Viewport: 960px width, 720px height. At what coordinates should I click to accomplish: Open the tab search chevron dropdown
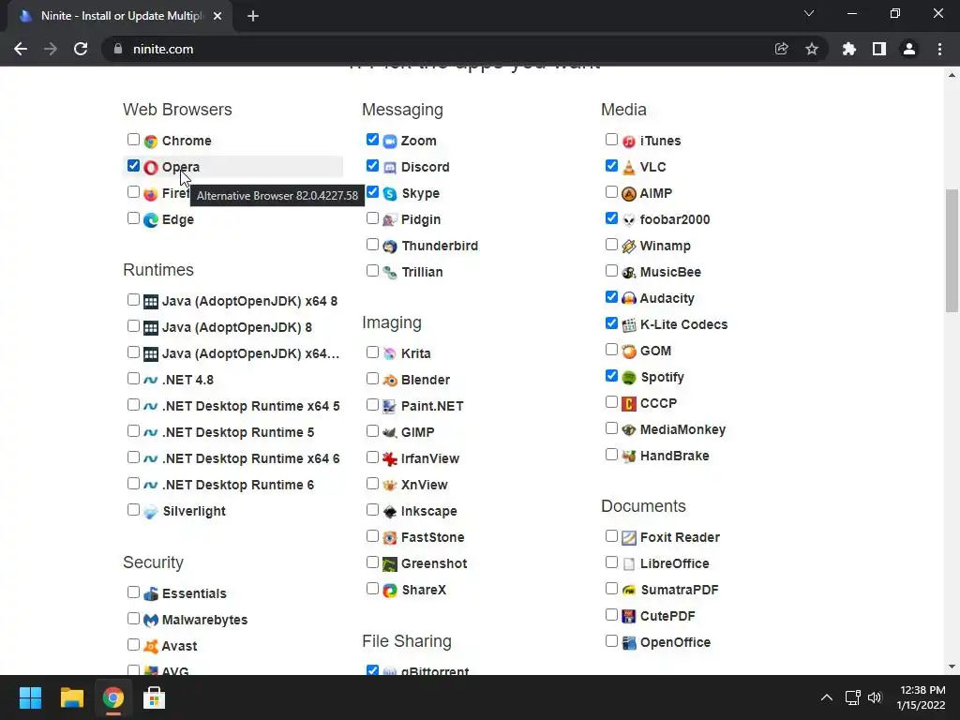coord(809,13)
